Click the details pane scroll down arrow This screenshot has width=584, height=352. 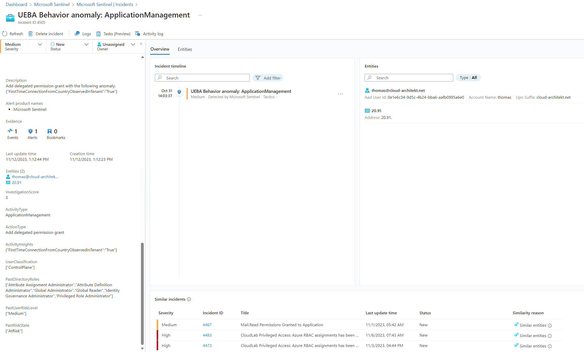pos(142,348)
